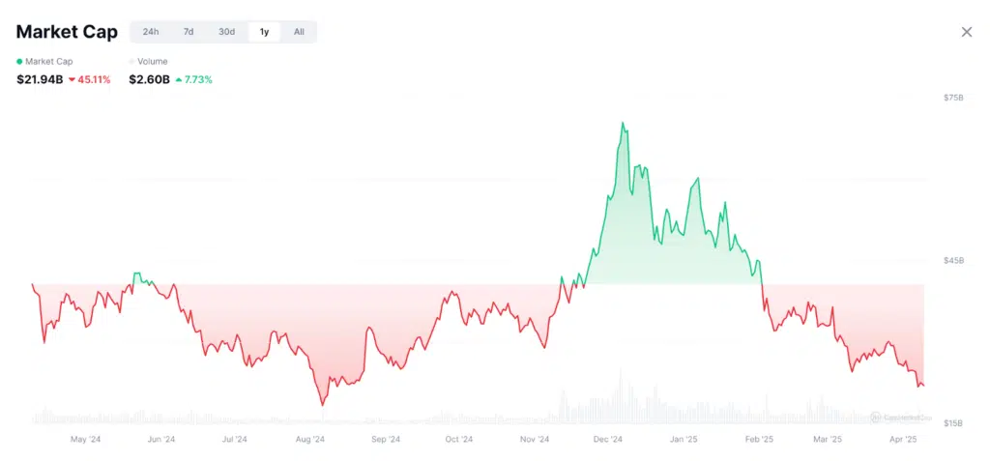Click the Feb '25 x-axis label
The width and height of the screenshot is (990, 461).
coord(759,440)
